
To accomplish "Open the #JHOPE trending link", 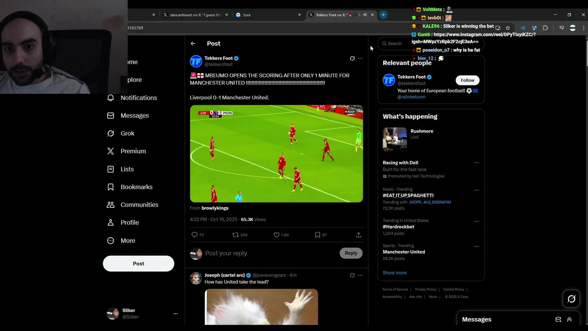I will tap(415, 202).
